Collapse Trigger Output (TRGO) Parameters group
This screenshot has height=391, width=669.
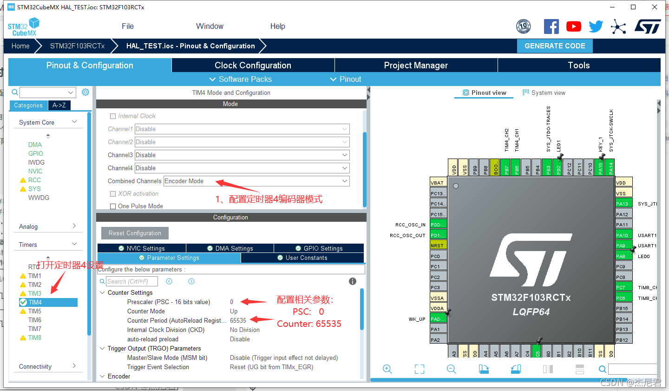coord(102,348)
